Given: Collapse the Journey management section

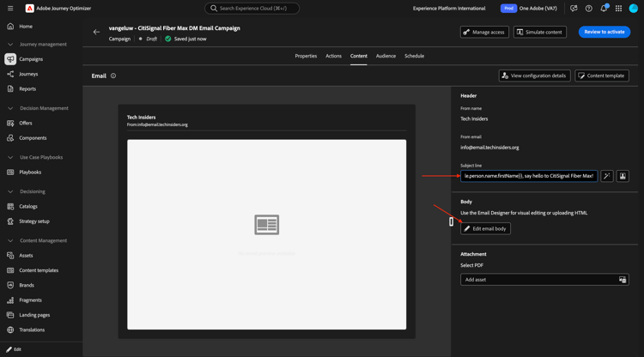Looking at the screenshot, I should point(10,45).
